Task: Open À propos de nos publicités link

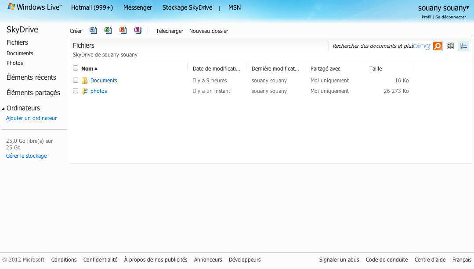Action: pos(156,260)
